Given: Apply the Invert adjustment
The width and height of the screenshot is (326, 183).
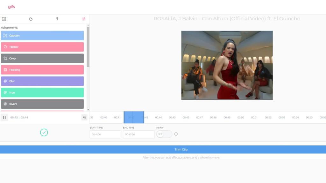Looking at the screenshot, I should 42,104.
